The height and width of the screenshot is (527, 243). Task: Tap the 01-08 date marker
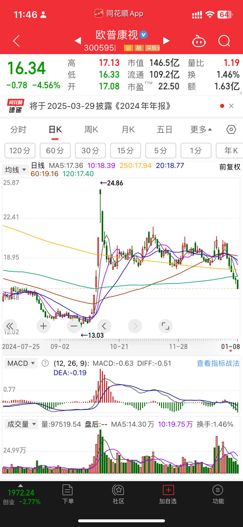click(231, 346)
